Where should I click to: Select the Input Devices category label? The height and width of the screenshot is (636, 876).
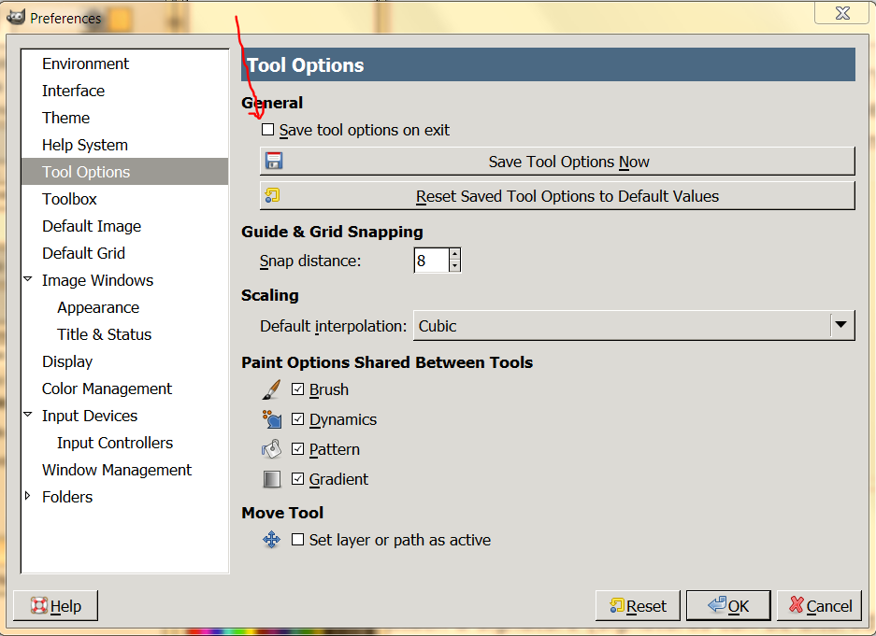[90, 416]
